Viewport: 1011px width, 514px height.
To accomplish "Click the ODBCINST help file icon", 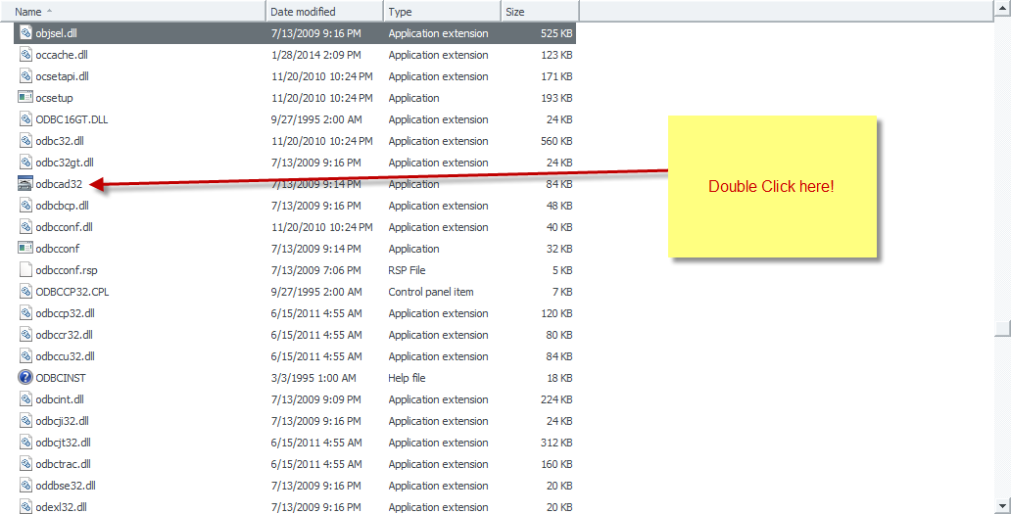I will (x=25, y=378).
